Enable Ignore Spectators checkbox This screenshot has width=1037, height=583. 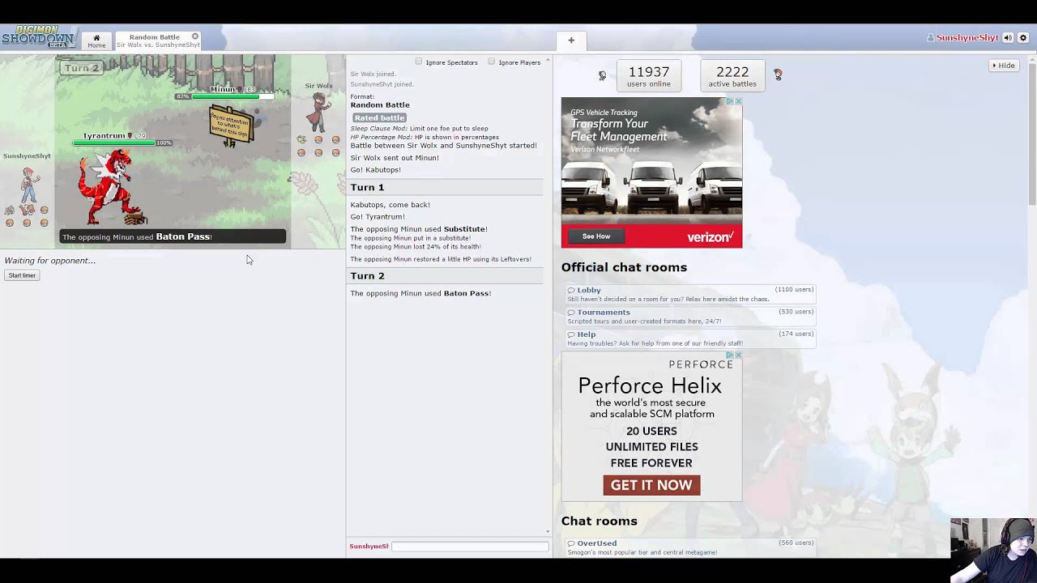pyautogui.click(x=419, y=62)
